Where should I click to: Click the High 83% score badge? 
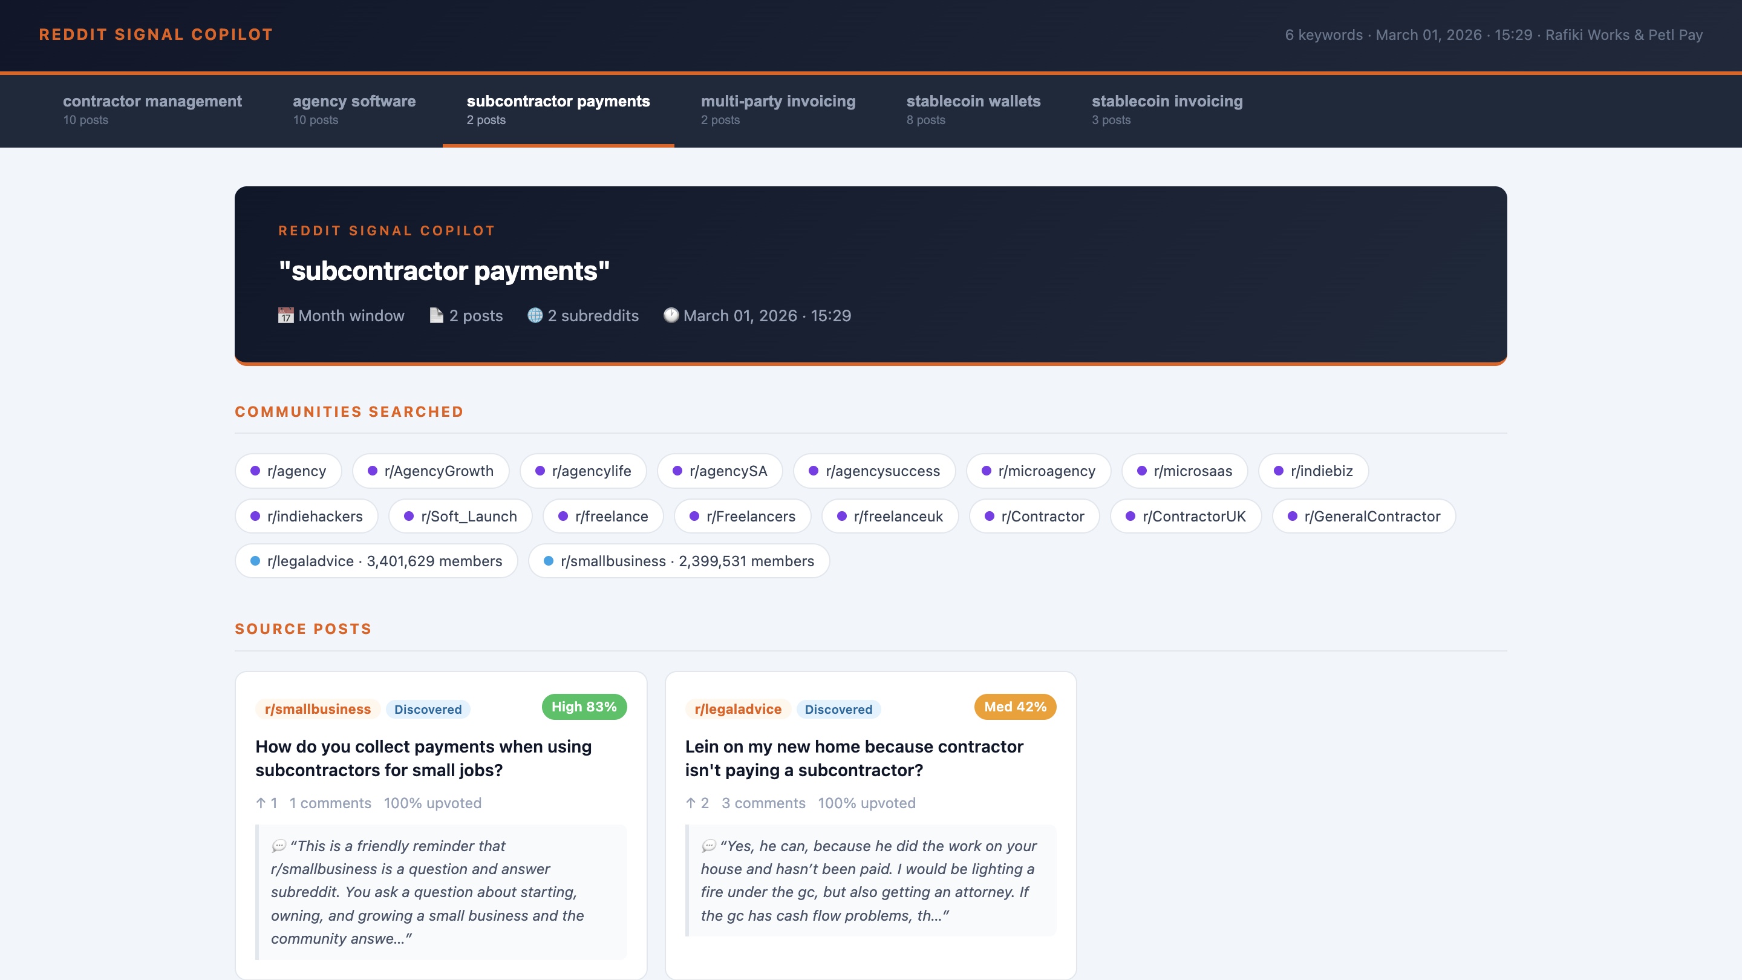tap(583, 706)
